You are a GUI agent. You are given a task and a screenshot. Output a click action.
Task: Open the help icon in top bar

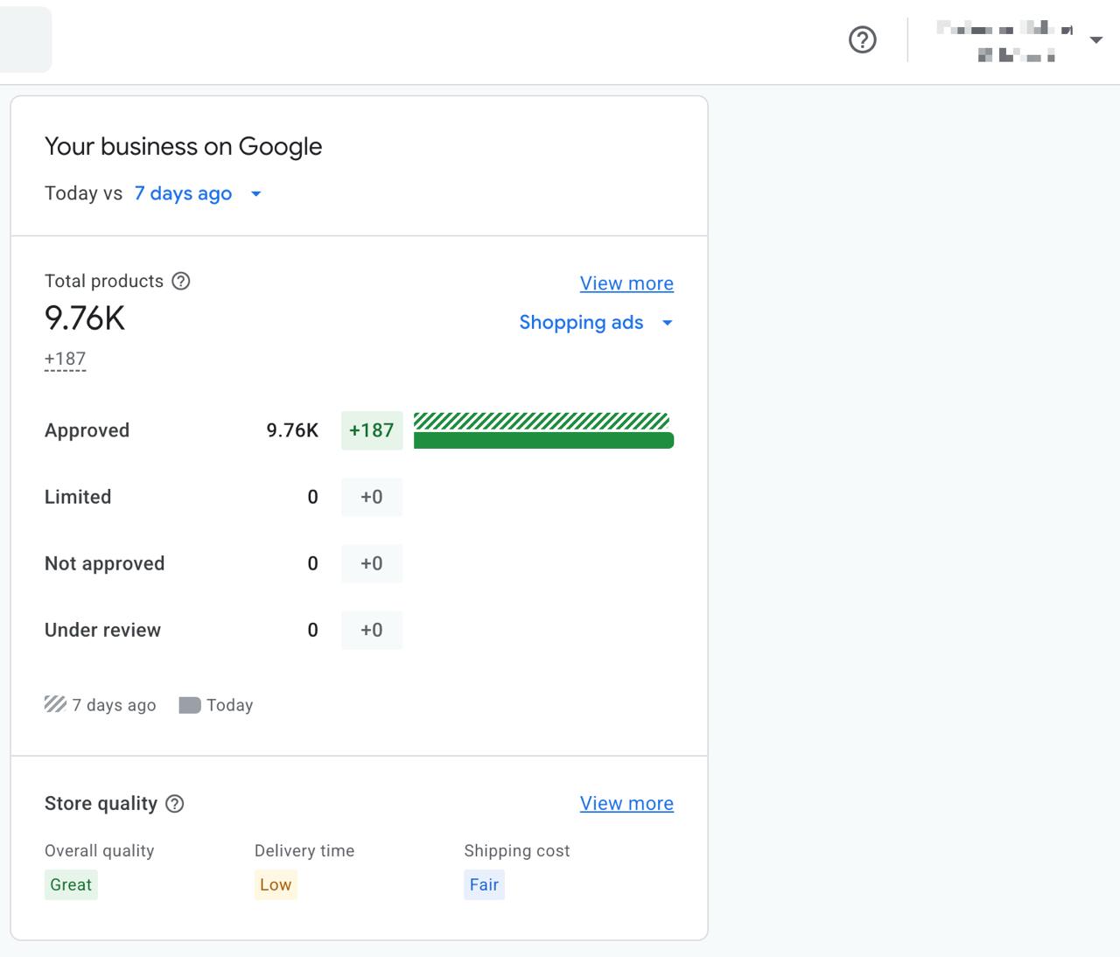[x=863, y=39]
